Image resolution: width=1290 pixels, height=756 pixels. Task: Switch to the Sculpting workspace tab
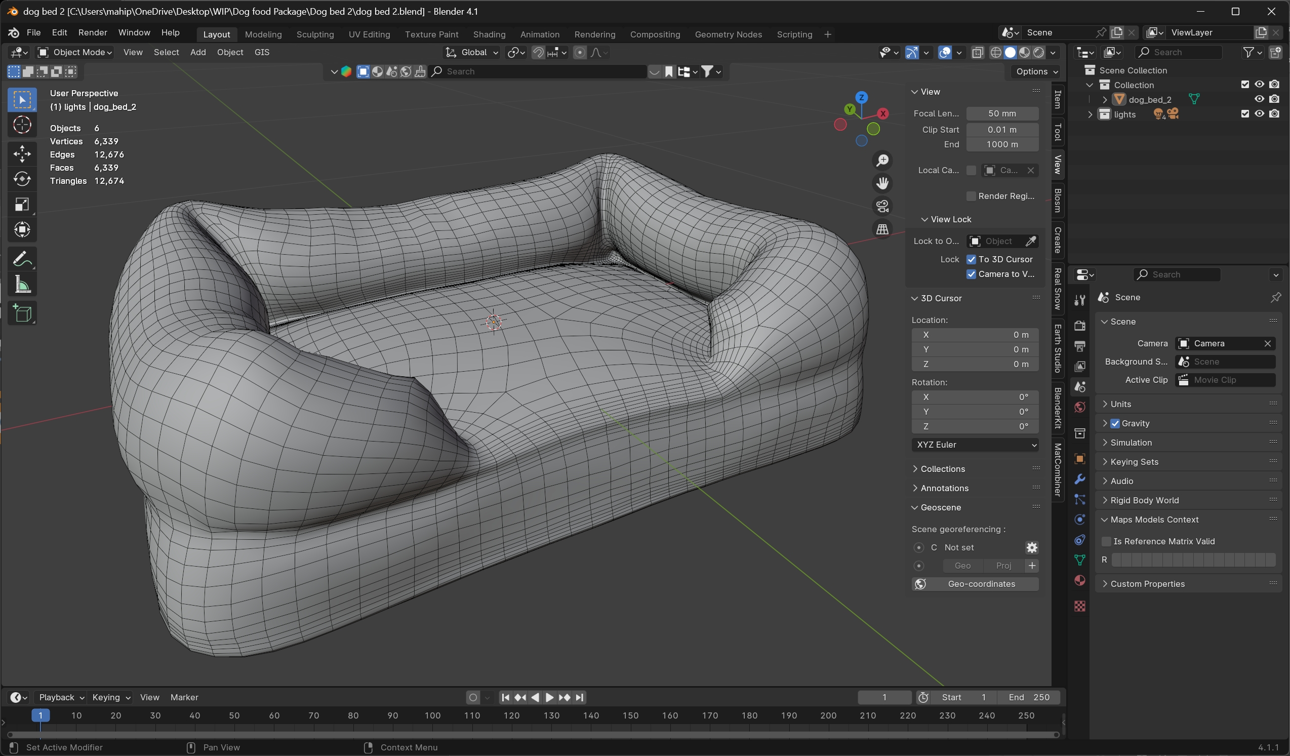pos(315,34)
